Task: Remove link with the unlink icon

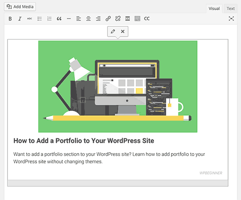Action: 118,19
